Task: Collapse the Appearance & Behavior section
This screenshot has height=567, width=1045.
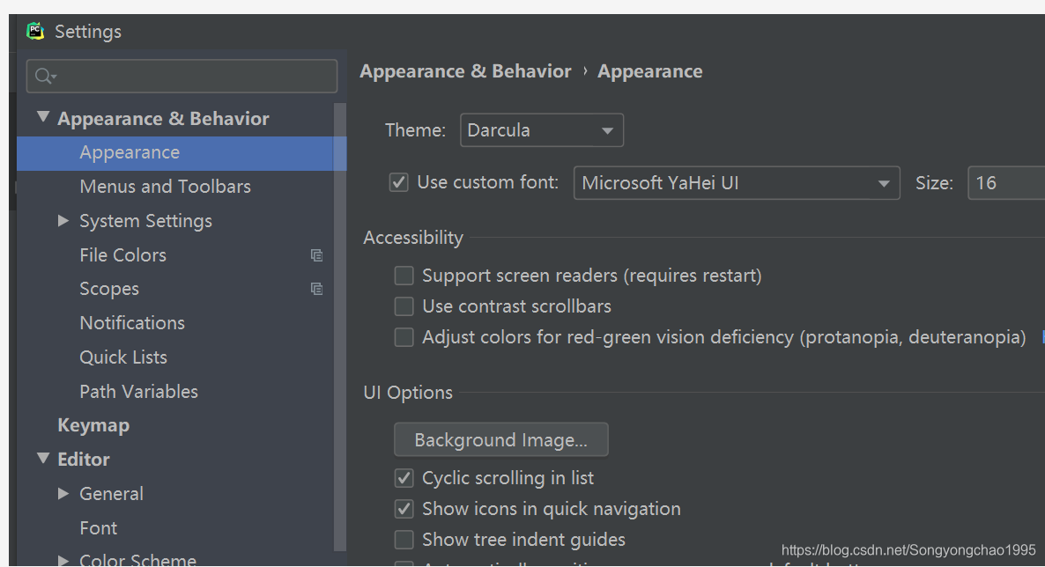Action: click(x=43, y=118)
